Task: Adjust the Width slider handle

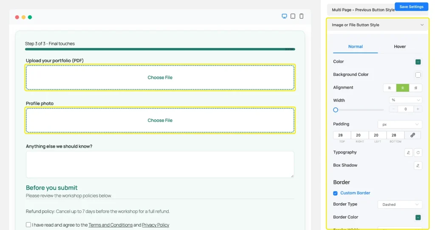Action: pyautogui.click(x=336, y=110)
